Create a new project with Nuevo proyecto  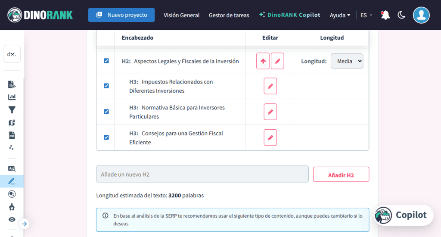point(121,15)
